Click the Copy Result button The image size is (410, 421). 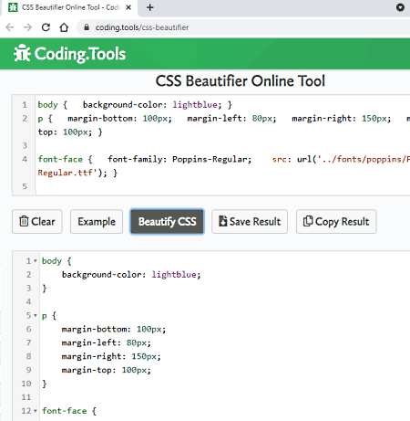tap(336, 222)
